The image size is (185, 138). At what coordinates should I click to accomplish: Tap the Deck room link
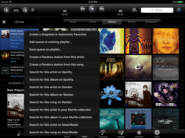(x=13, y=61)
